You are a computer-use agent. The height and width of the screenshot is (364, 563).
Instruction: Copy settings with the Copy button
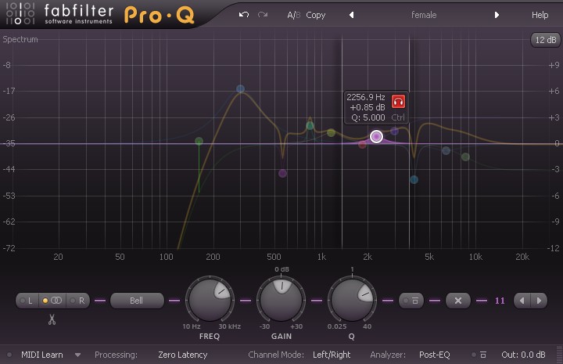pos(316,15)
